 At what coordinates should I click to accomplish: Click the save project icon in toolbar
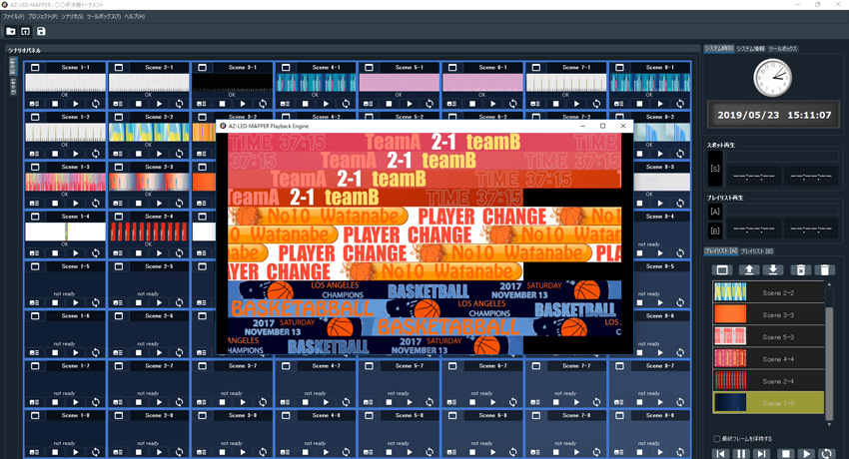(41, 32)
